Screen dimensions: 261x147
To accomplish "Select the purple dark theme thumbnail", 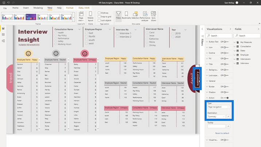I will 31,17.
